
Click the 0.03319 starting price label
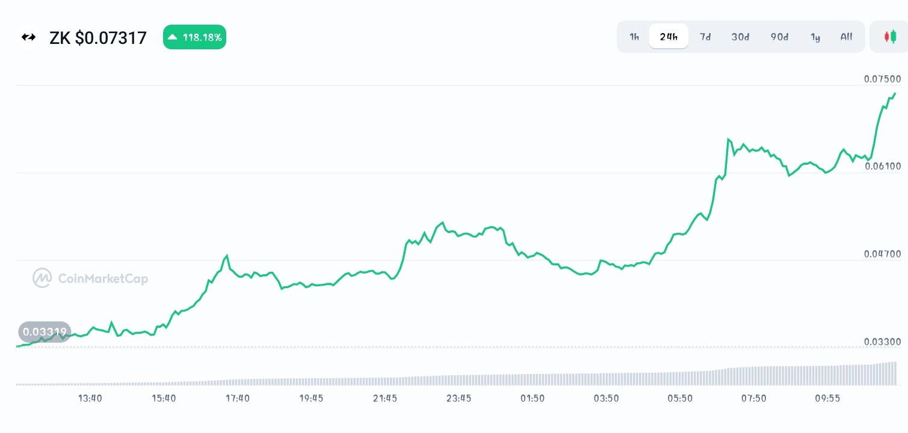(x=45, y=331)
